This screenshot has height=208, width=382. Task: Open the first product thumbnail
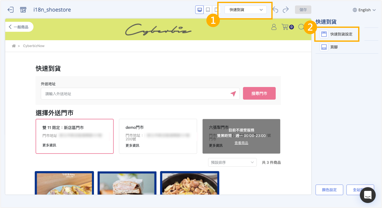tap(64, 183)
